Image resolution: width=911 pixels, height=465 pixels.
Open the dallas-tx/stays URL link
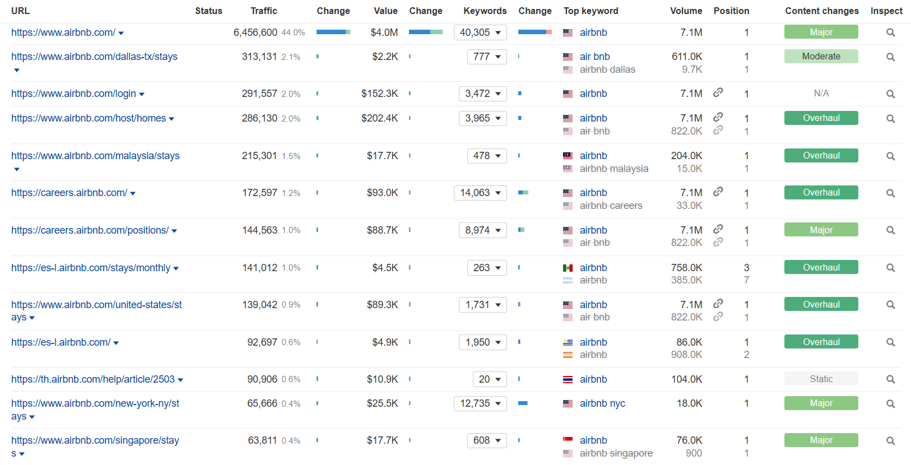click(x=94, y=57)
